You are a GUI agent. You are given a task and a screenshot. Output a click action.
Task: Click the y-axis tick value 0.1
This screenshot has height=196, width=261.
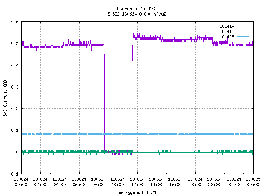pyautogui.click(x=15, y=130)
